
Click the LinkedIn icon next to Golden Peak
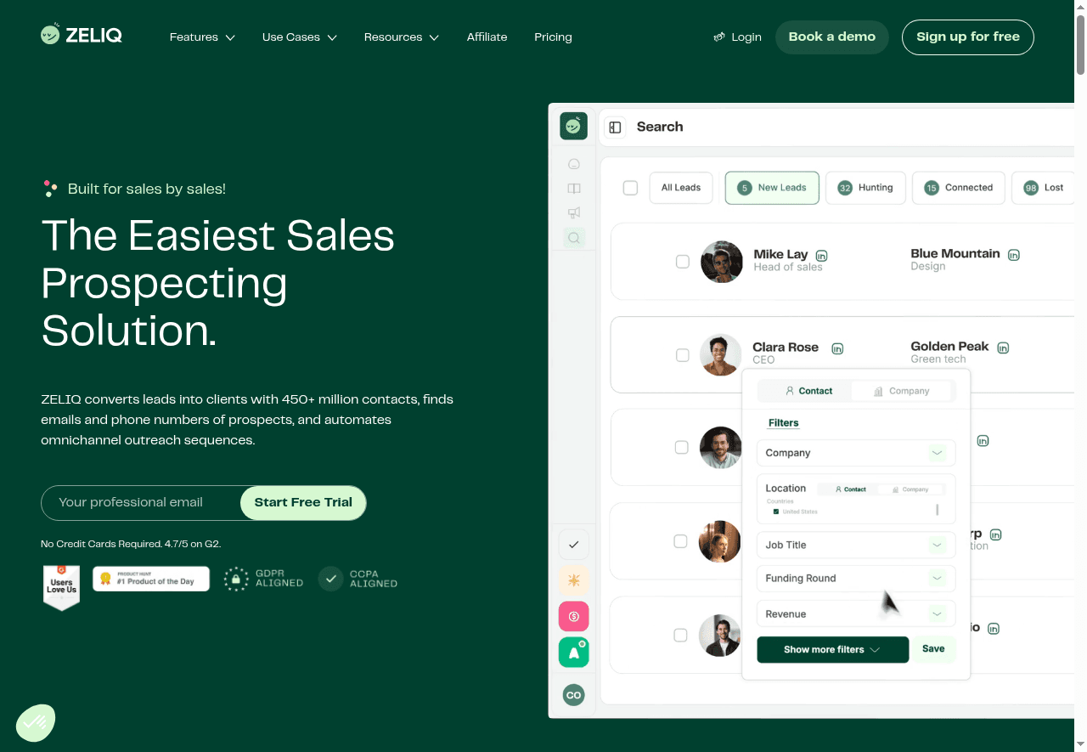pyautogui.click(x=1003, y=348)
